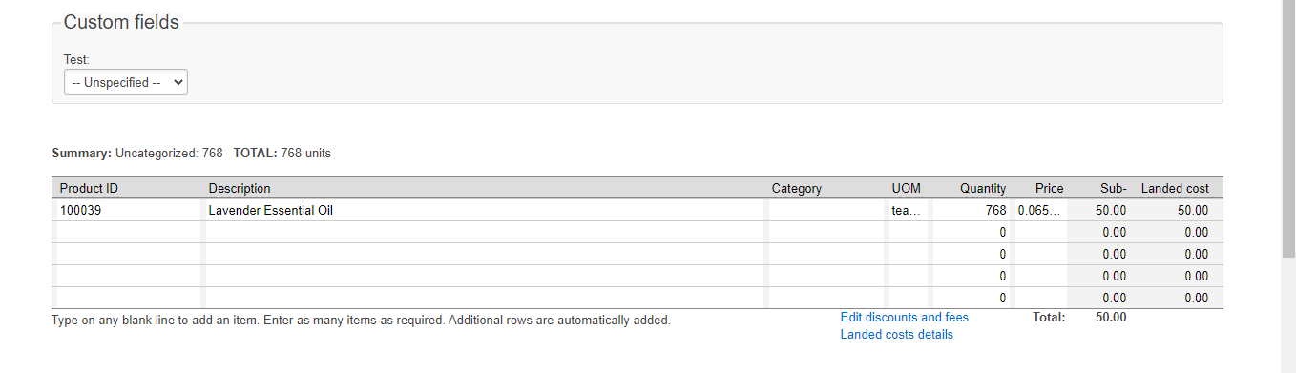Select blank Product ID in second row
Image resolution: width=1296 pixels, height=373 pixels.
[128, 232]
